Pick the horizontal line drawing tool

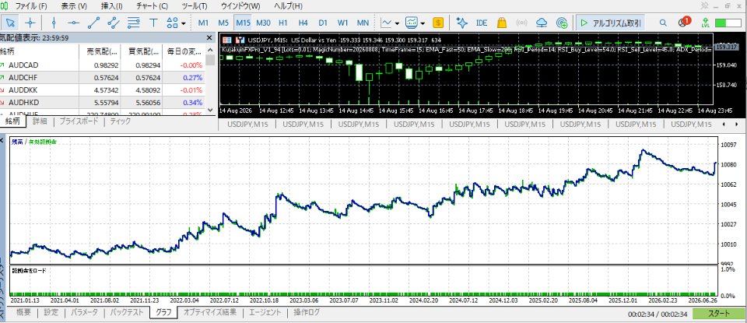(x=73, y=23)
